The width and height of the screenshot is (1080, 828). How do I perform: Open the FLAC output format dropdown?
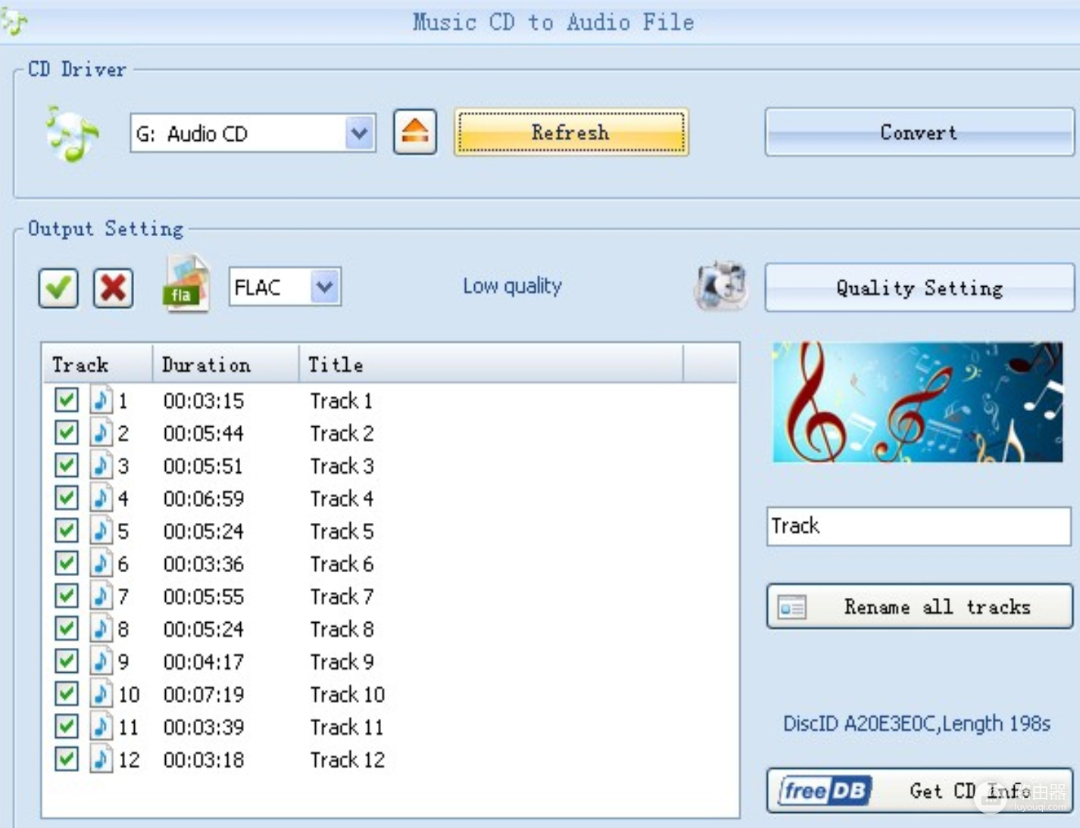[325, 287]
